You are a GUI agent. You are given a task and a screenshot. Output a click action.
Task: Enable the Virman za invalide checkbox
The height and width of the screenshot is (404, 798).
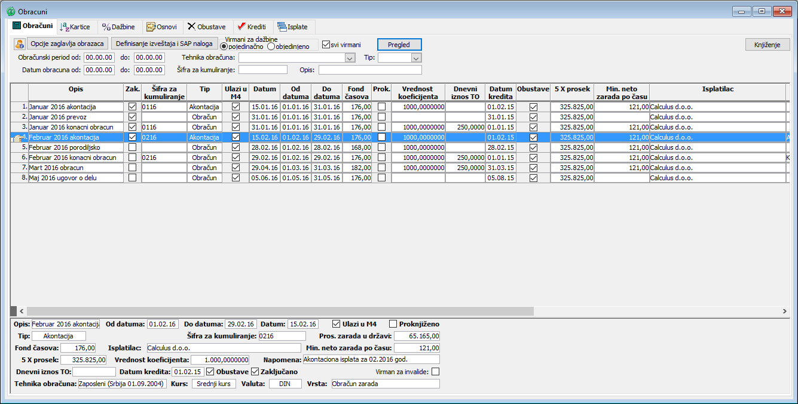click(435, 372)
